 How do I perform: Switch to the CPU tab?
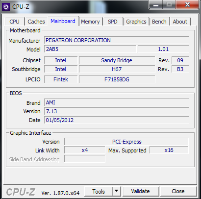point(14,22)
